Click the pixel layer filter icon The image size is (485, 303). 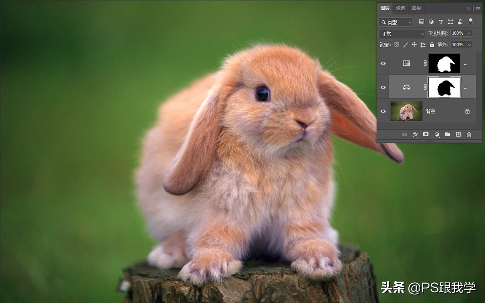coord(422,22)
